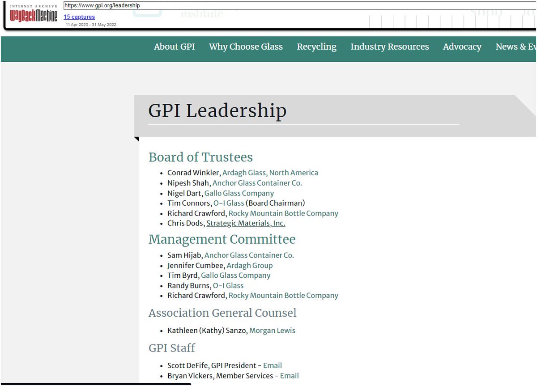Select the Management Committee heading
537x386 pixels.
[x=222, y=239]
